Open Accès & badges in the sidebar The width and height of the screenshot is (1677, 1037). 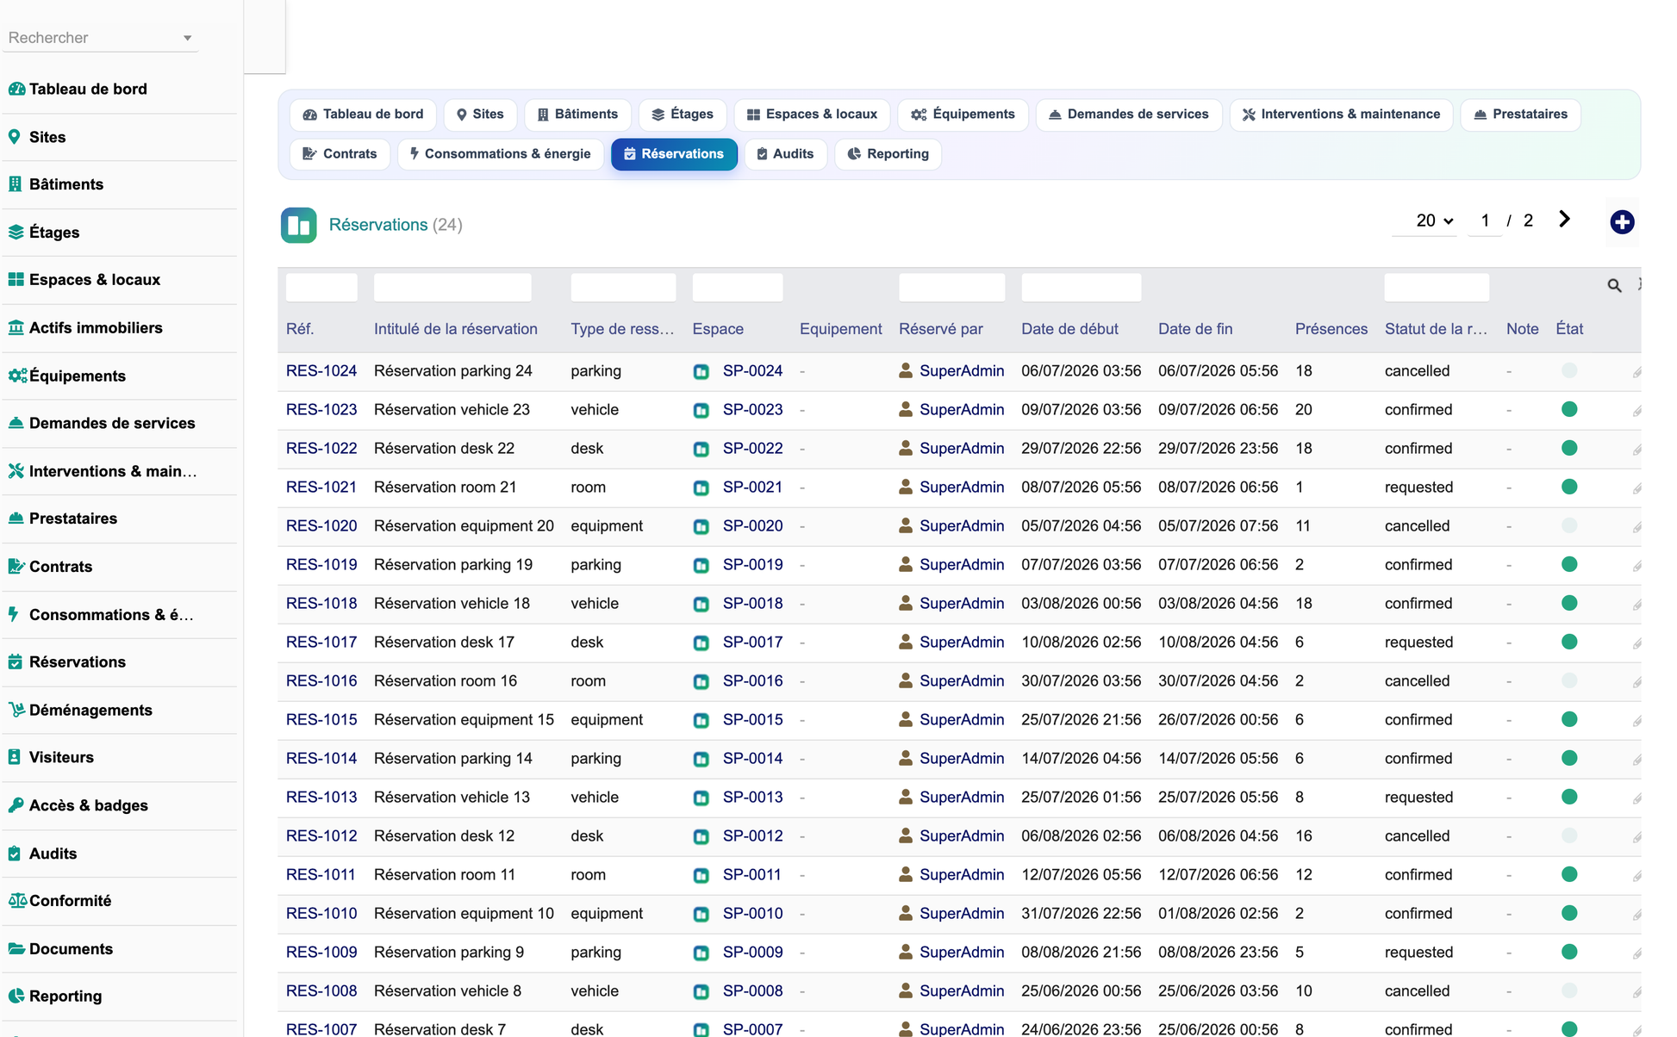78,805
